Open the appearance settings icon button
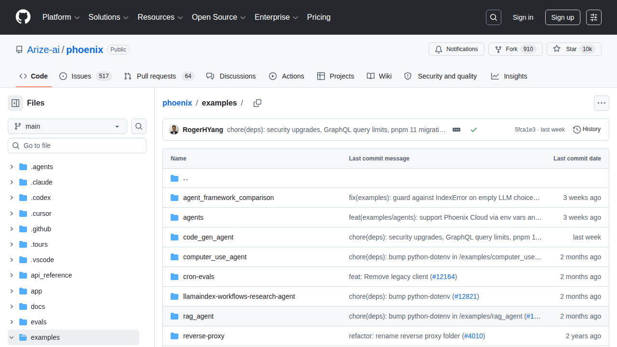Screen dimensions: 617x347 594,17
